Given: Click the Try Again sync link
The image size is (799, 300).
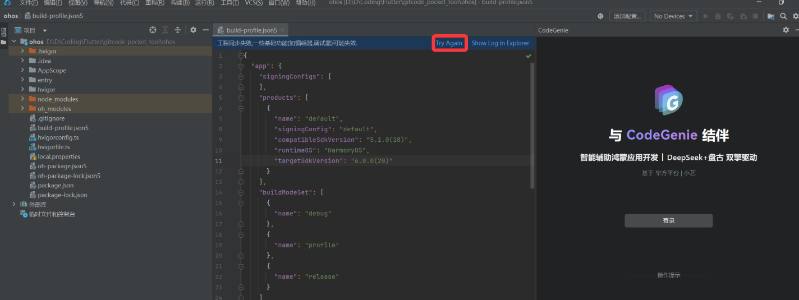Looking at the screenshot, I should tap(449, 43).
